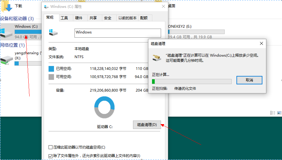Click the drive name field containing Windows

click(x=118, y=33)
